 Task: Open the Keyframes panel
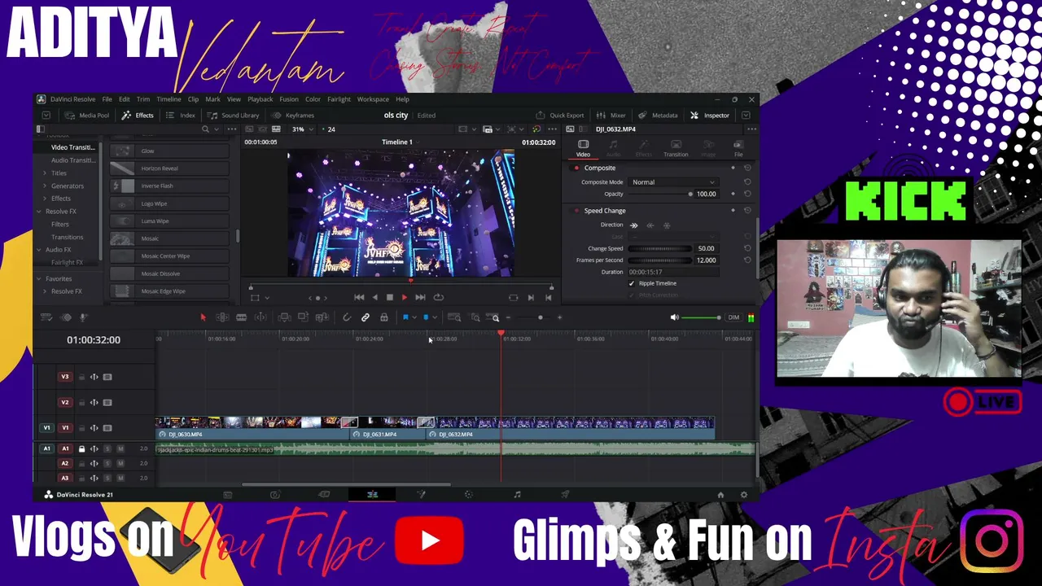click(x=294, y=116)
